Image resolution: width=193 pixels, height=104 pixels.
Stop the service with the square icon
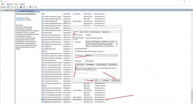click(31, 7)
